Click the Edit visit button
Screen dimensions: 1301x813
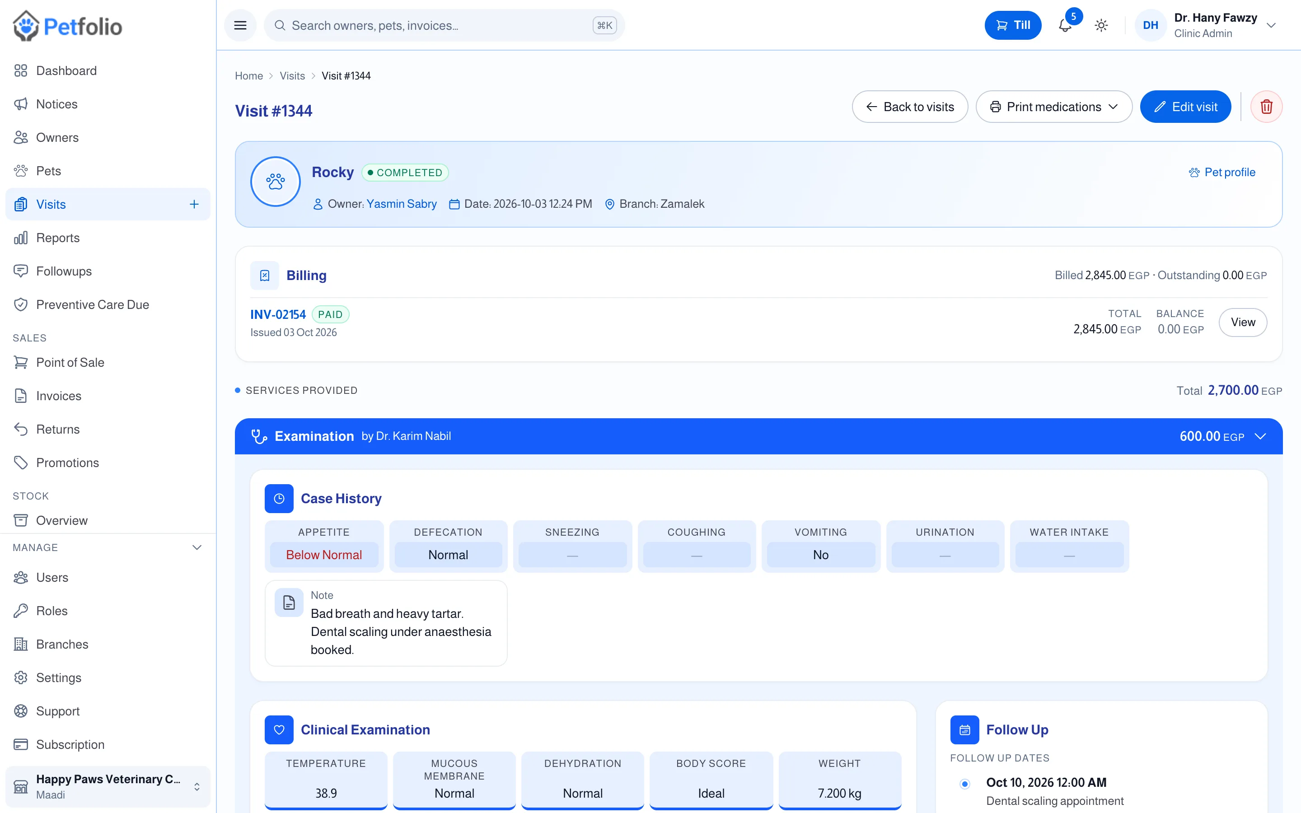click(1185, 107)
